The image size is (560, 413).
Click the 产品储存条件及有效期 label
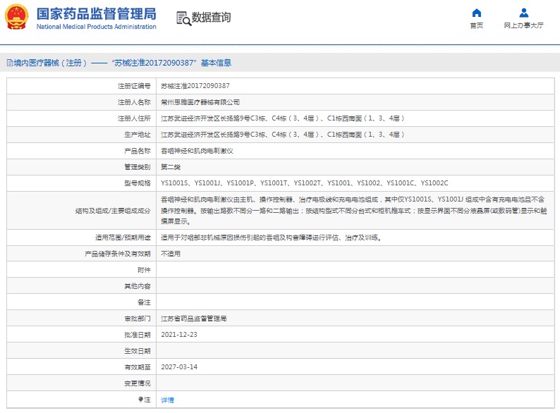pos(118,254)
